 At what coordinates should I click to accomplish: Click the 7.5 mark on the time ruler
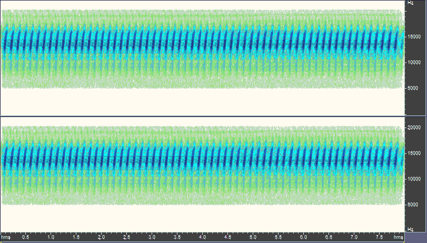(x=379, y=237)
